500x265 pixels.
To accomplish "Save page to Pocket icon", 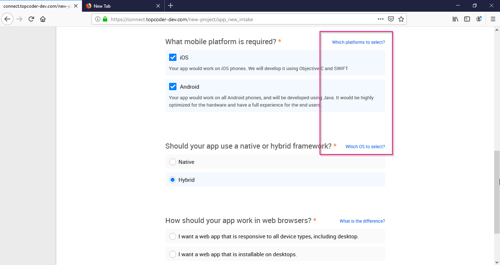I will [391, 19].
